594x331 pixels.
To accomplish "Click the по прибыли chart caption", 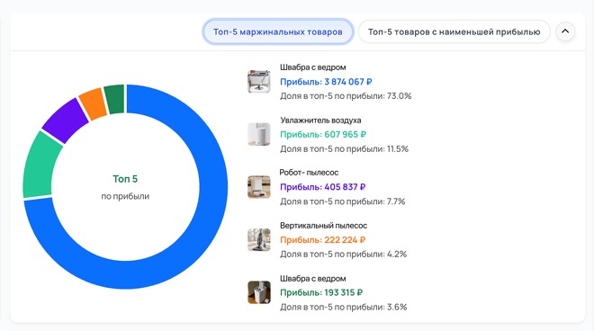I will point(125,196).
